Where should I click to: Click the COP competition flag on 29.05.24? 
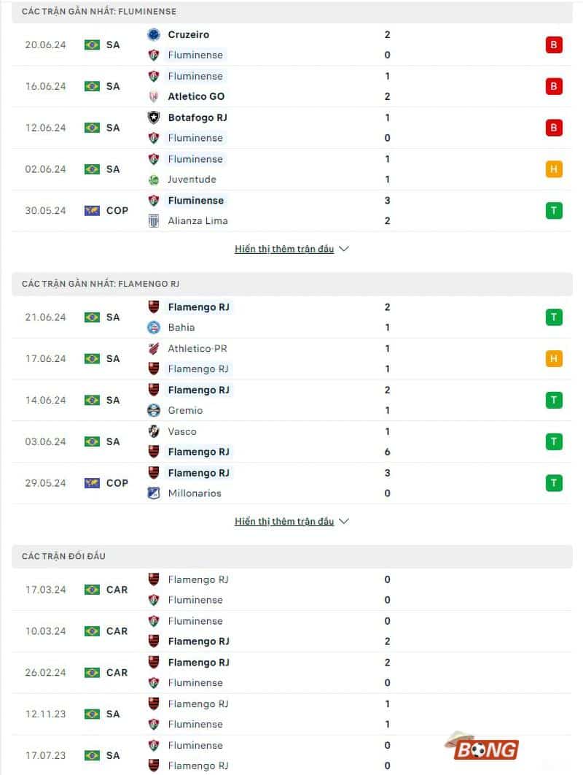click(92, 482)
